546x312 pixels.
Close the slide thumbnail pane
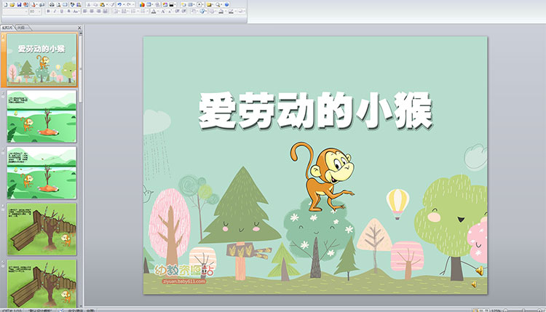79,28
